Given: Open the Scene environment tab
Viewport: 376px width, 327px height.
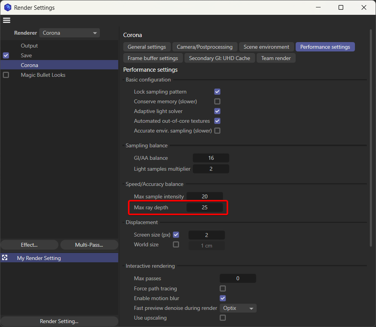Looking at the screenshot, I should click(266, 47).
